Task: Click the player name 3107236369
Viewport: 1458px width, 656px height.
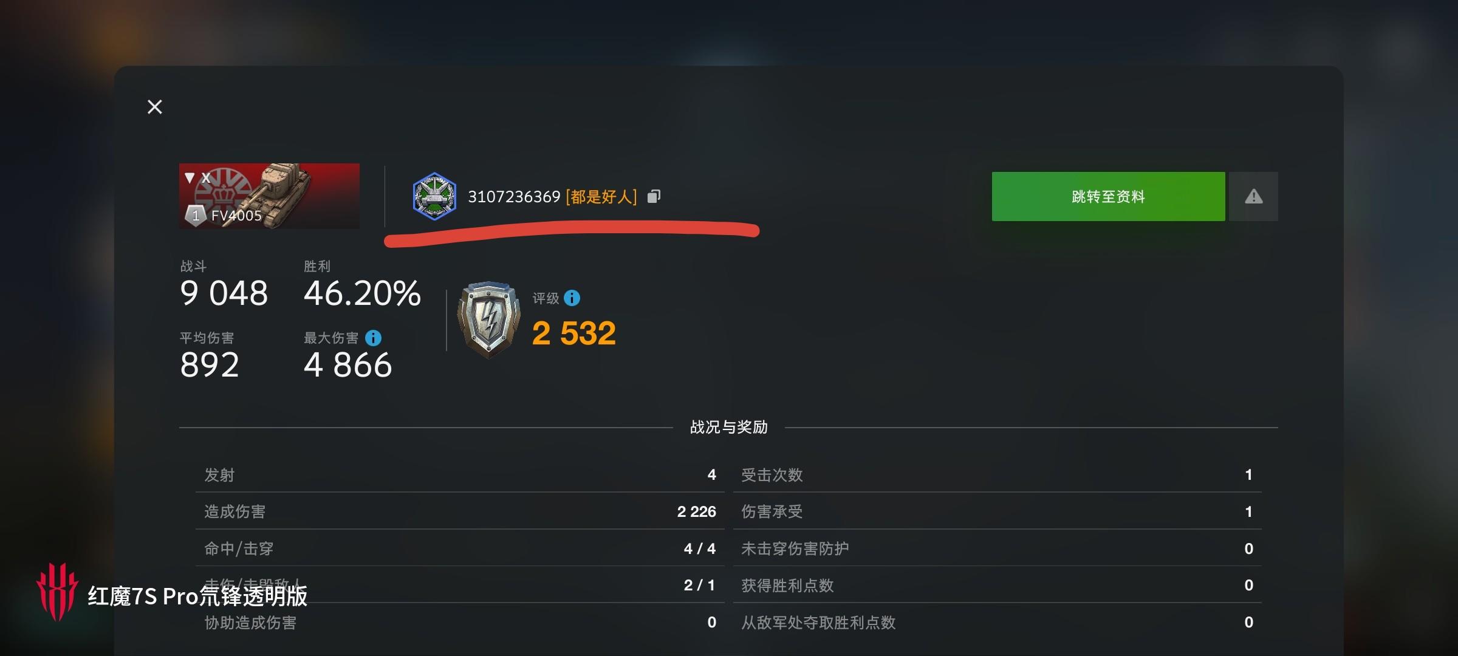Action: [x=514, y=196]
